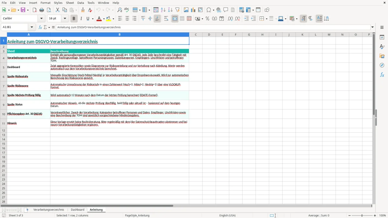Activate Clone Formatting paintbrush
Image resolution: width=388 pixels, height=218 pixels.
tap(83, 10)
